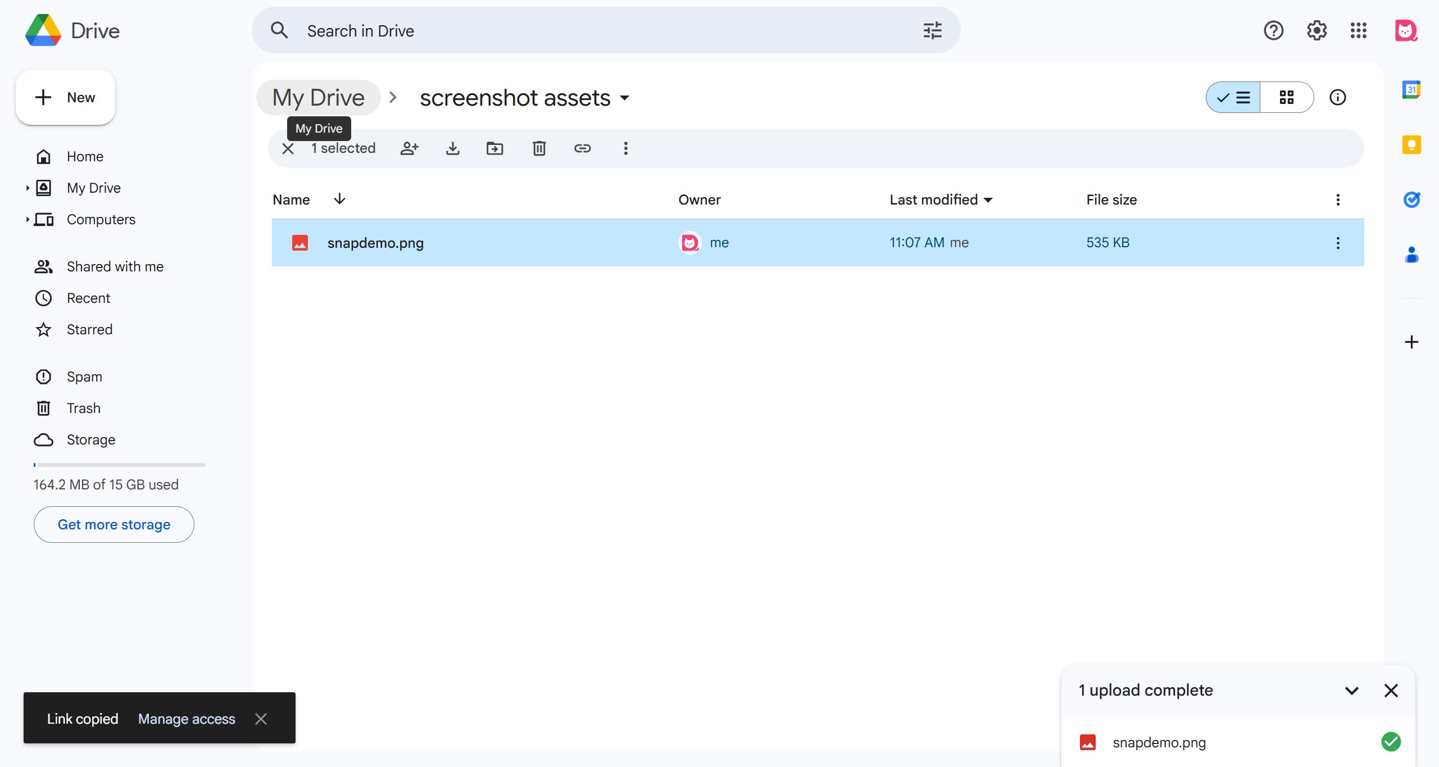Open Last modified sort dropdown

[988, 200]
